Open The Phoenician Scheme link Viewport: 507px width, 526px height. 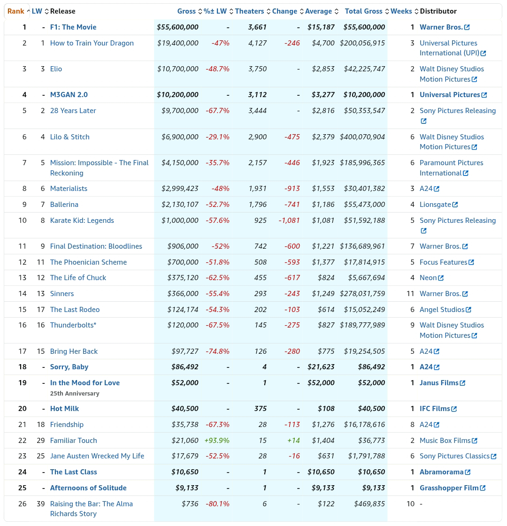pyautogui.click(x=88, y=262)
